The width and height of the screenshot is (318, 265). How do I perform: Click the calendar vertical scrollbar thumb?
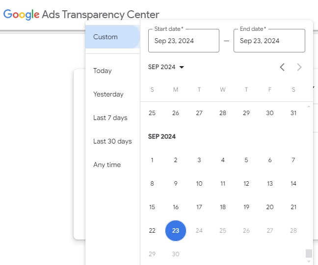coord(309,253)
